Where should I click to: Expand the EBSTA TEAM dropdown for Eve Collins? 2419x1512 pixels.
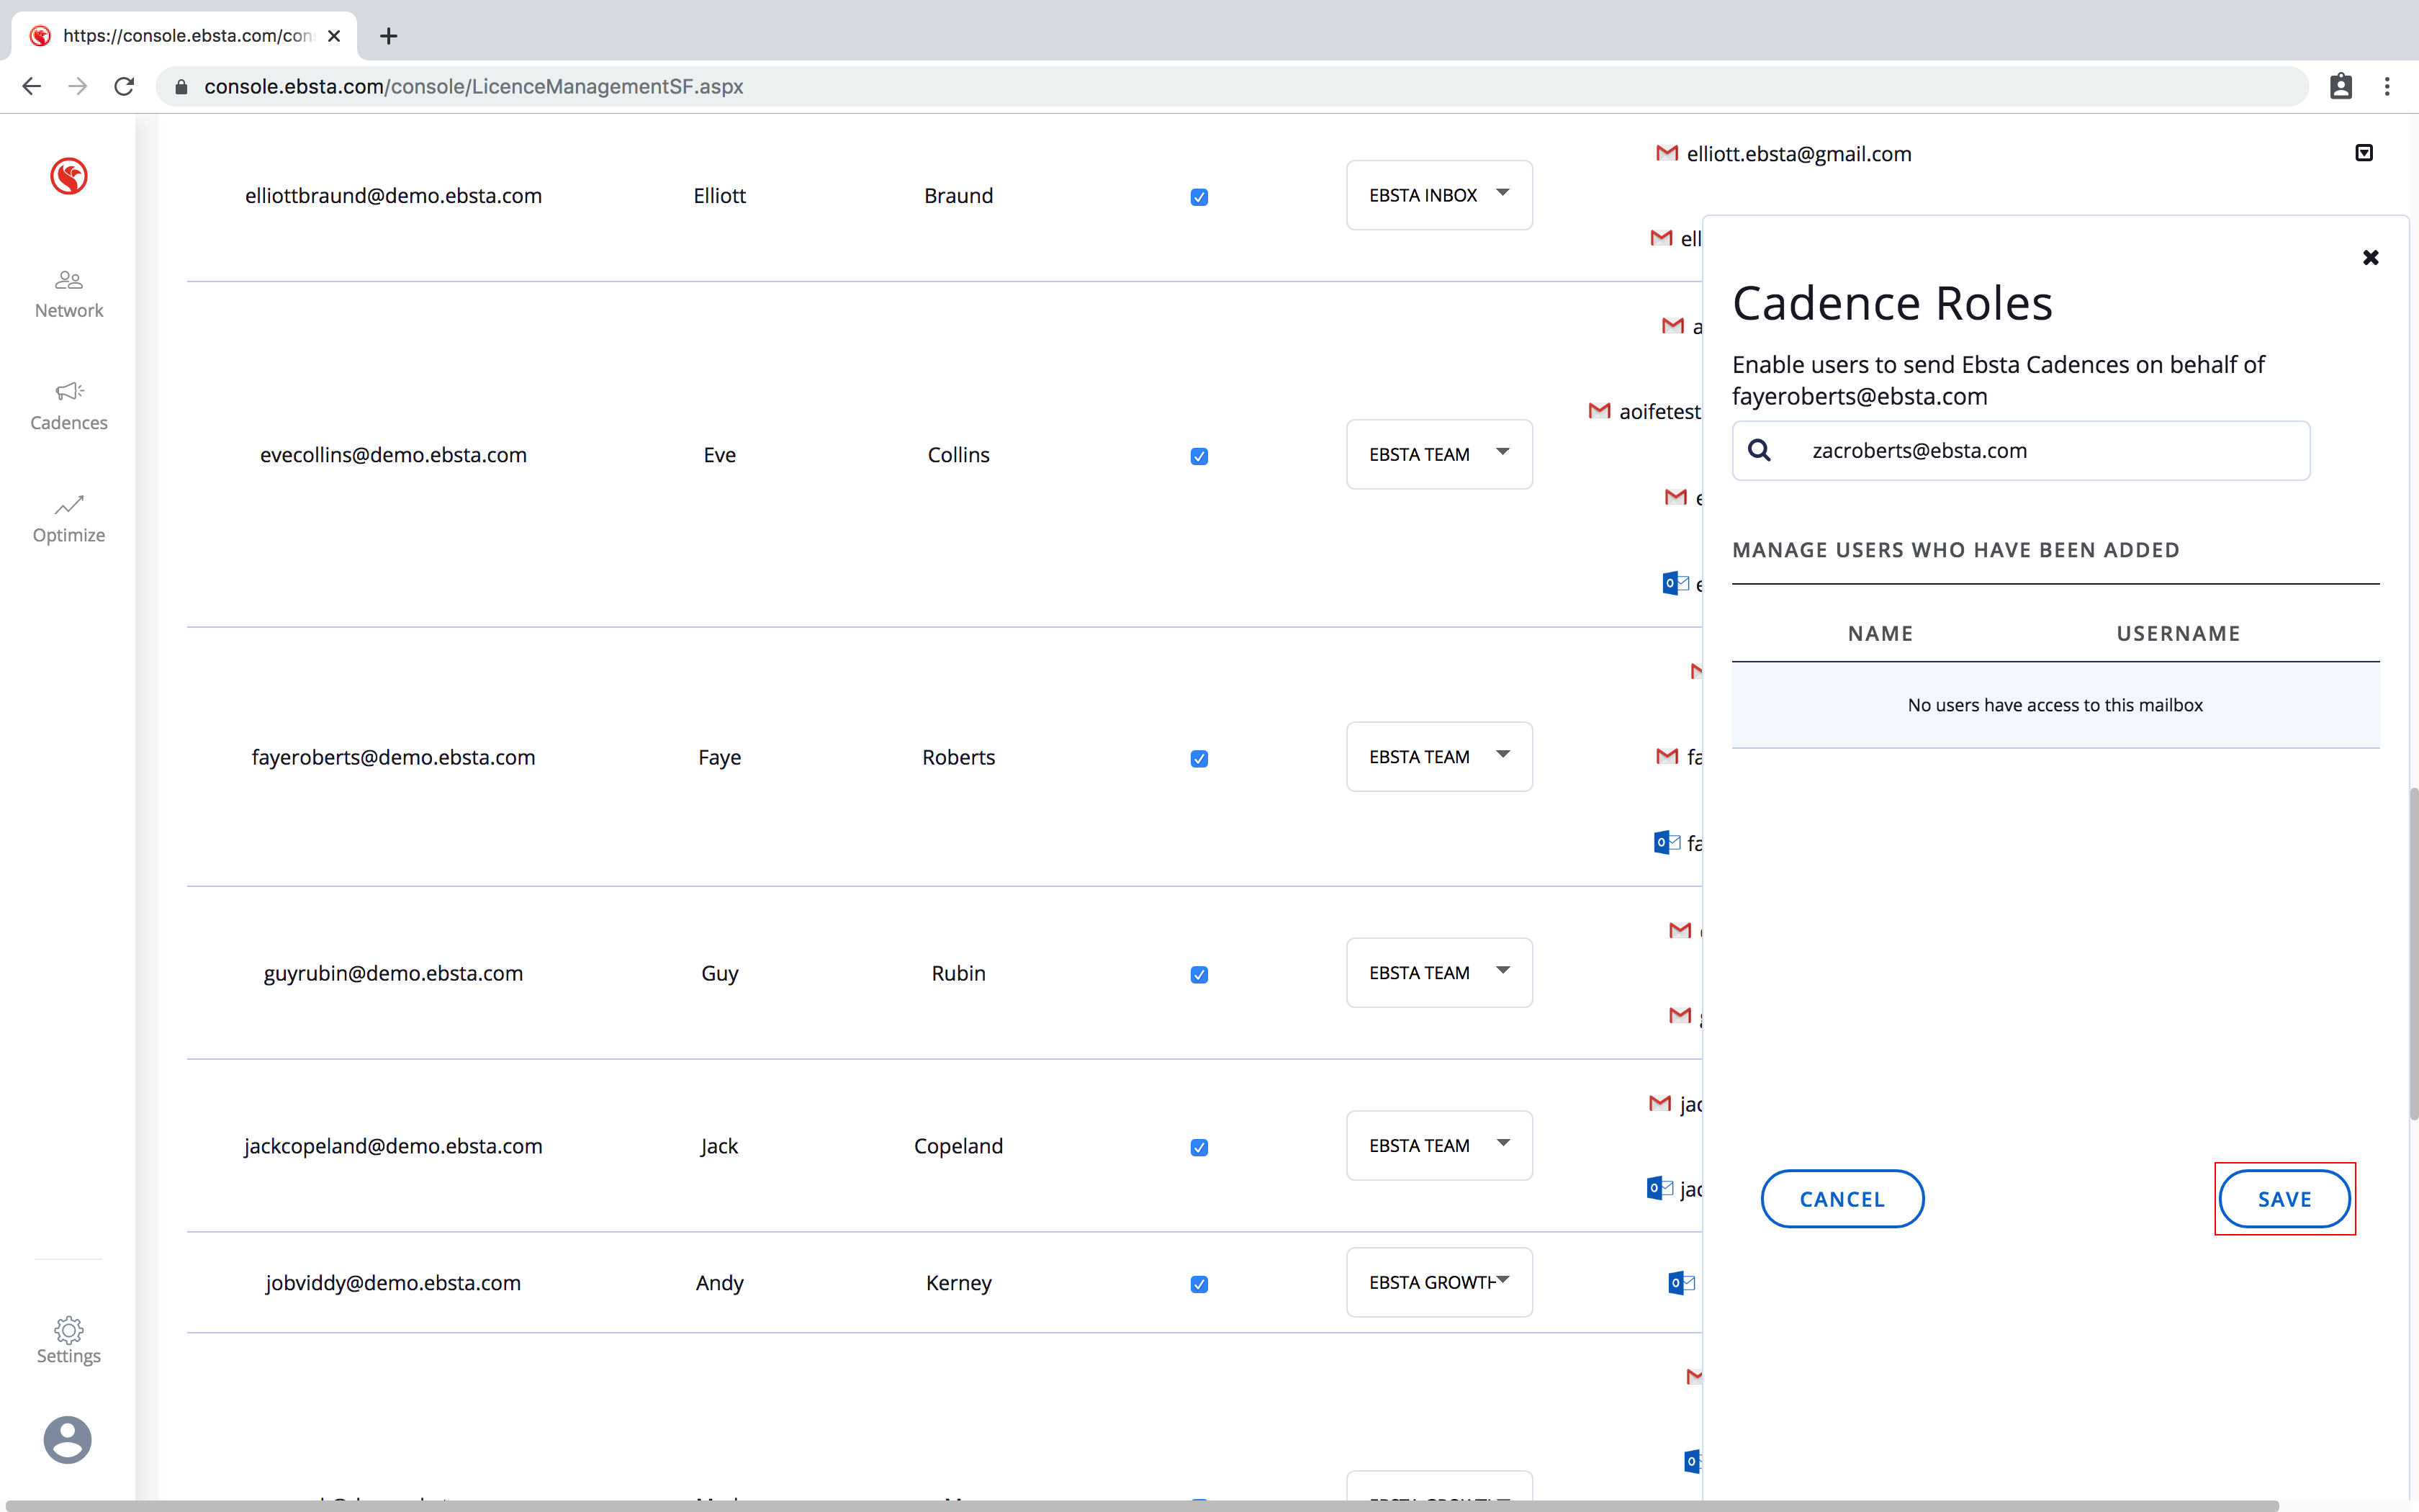coord(1438,454)
